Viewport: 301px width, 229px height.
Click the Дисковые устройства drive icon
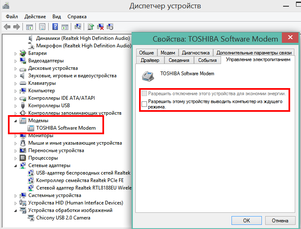click(22, 69)
